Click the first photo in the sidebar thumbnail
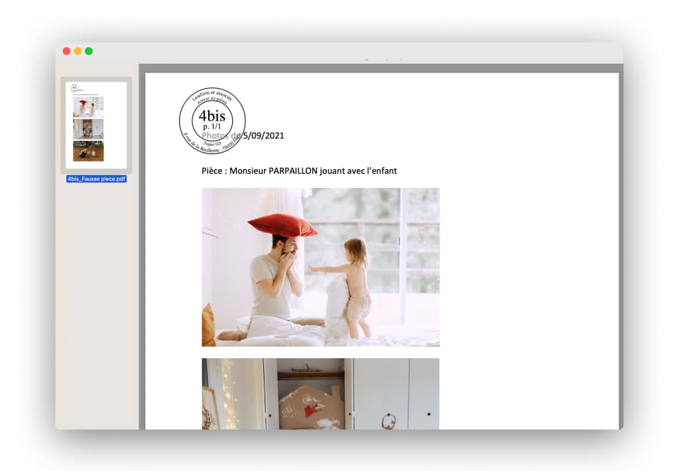The image size is (679, 471). tap(88, 107)
